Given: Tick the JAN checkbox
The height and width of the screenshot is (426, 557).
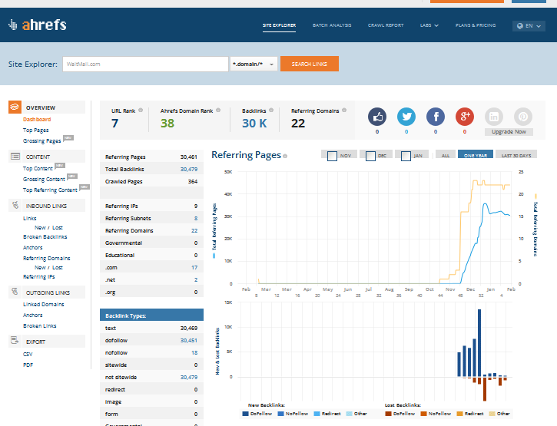Looking at the screenshot, I should tap(406, 156).
